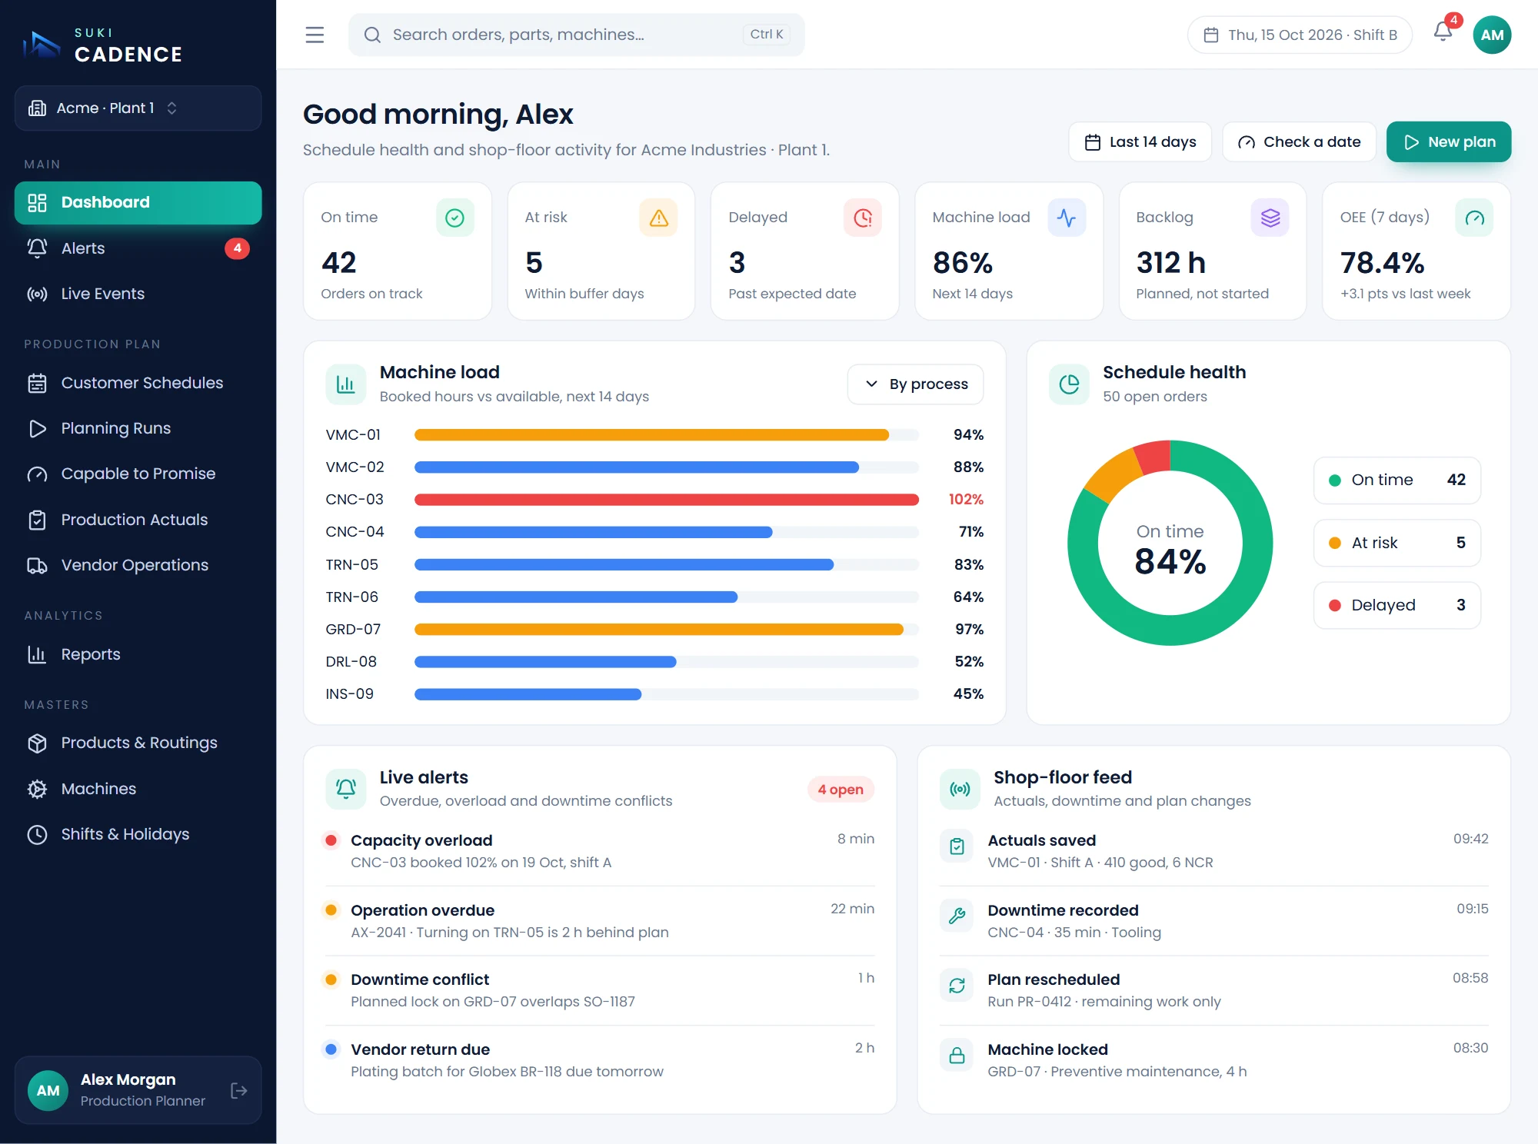Click the On time checkmark icon
Viewport: 1538px width, 1144px height.
[455, 218]
